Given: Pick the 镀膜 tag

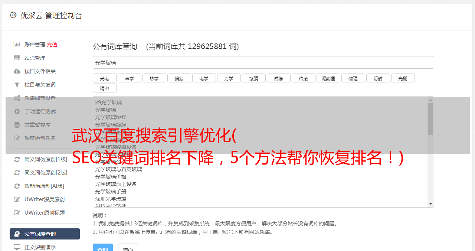Looking at the screenshot, I should 253,78.
